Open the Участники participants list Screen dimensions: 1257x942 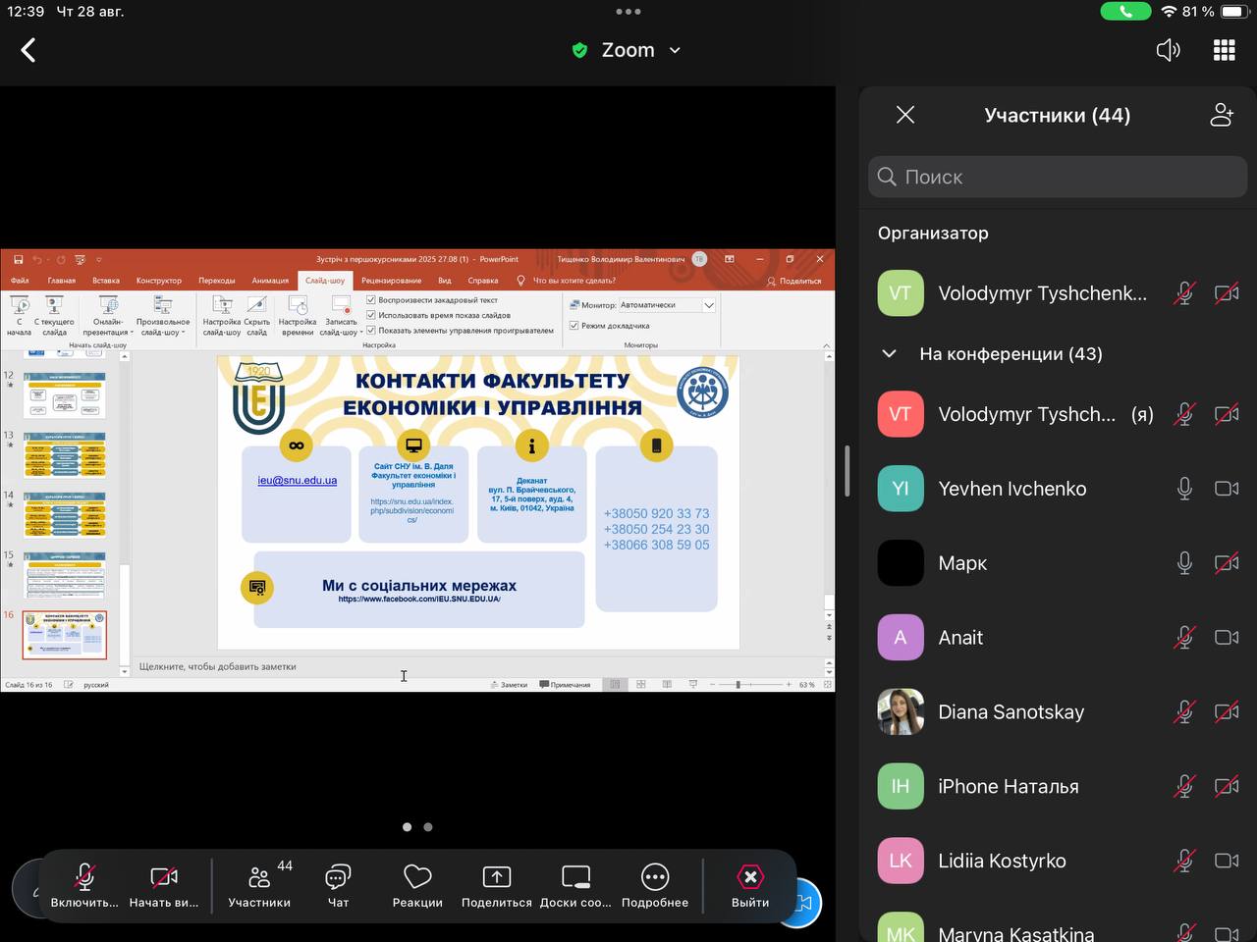pos(259,884)
